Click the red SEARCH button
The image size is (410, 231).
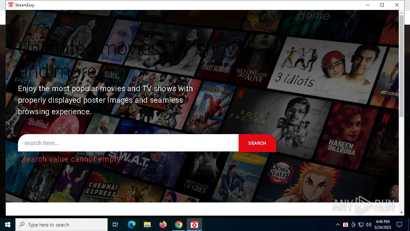[257, 143]
